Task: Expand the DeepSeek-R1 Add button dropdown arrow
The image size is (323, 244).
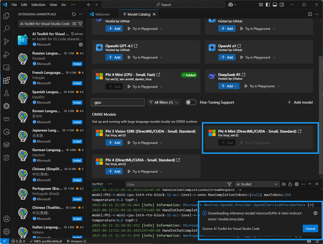Action: 236,86
